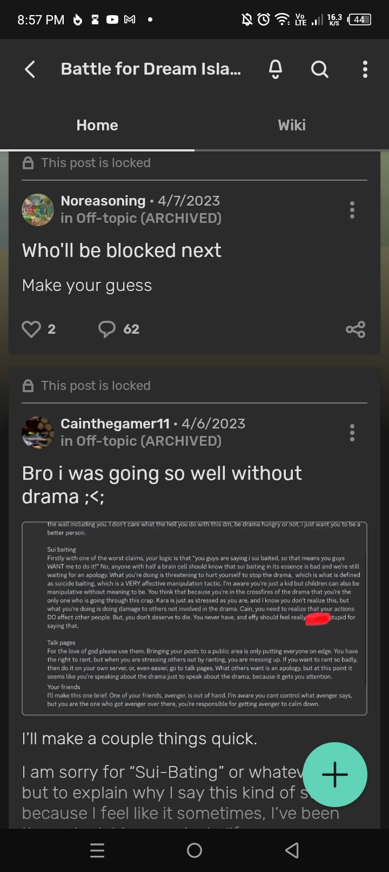View Noreasoning's profile avatar

[x=38, y=210]
